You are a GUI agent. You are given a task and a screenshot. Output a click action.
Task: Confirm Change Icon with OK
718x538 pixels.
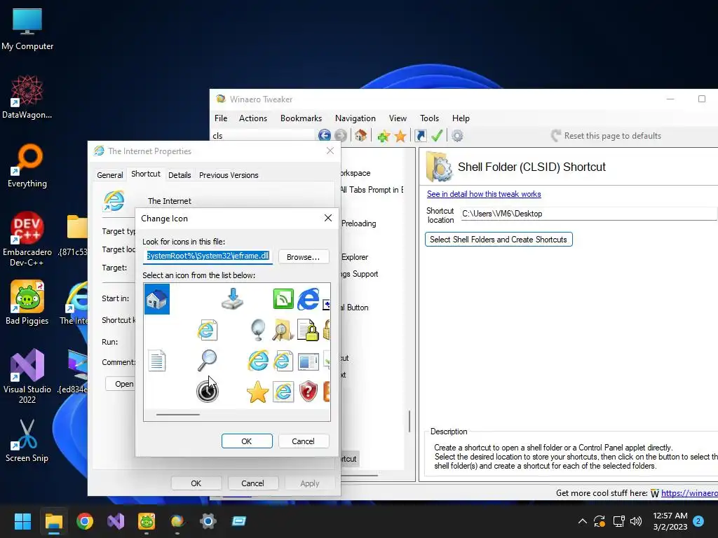[x=247, y=441]
